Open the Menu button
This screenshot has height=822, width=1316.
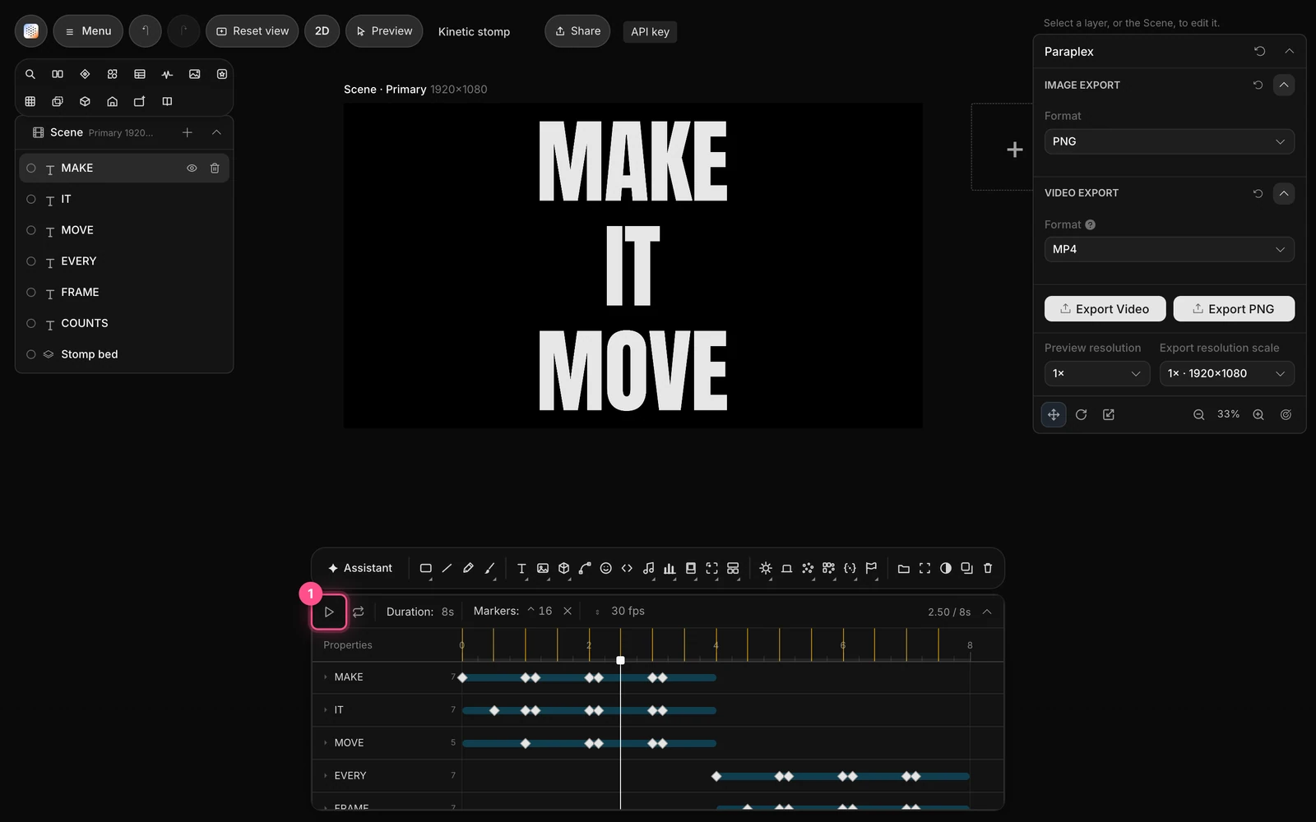[x=88, y=31]
